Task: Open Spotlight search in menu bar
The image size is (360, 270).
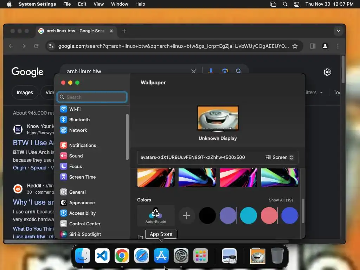Action: [285, 4]
